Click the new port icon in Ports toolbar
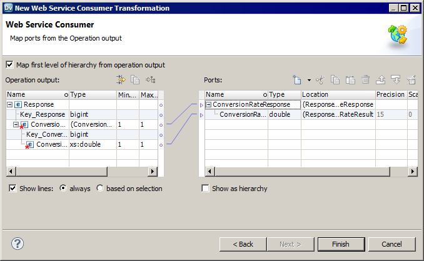 tap(298, 80)
